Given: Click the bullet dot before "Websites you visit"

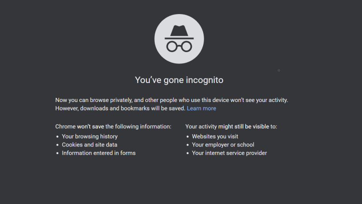Looking at the screenshot, I should point(187,137).
